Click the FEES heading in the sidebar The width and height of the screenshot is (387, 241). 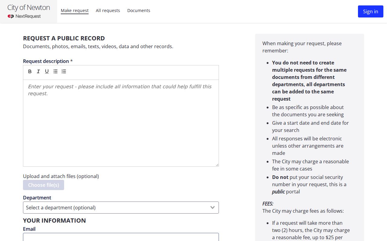pyautogui.click(x=268, y=204)
